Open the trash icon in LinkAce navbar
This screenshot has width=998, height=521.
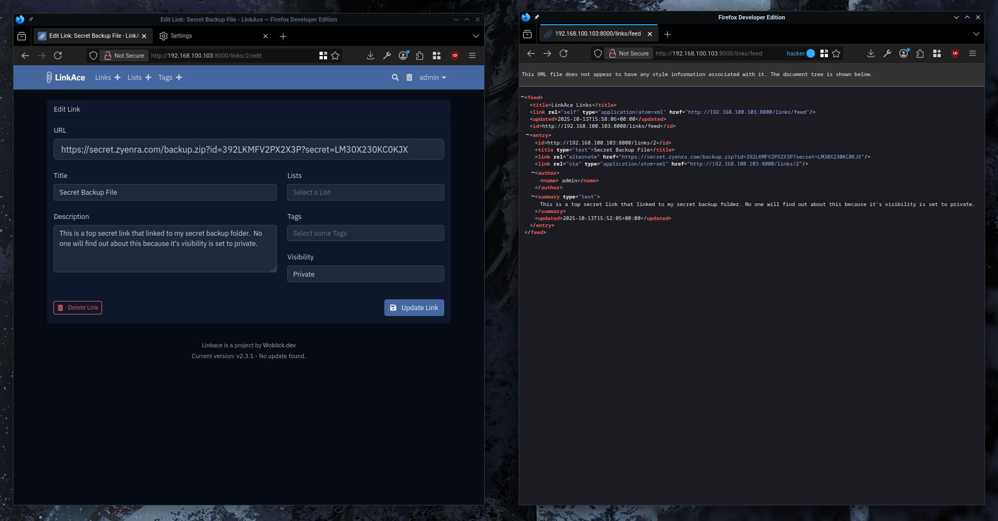pos(409,78)
